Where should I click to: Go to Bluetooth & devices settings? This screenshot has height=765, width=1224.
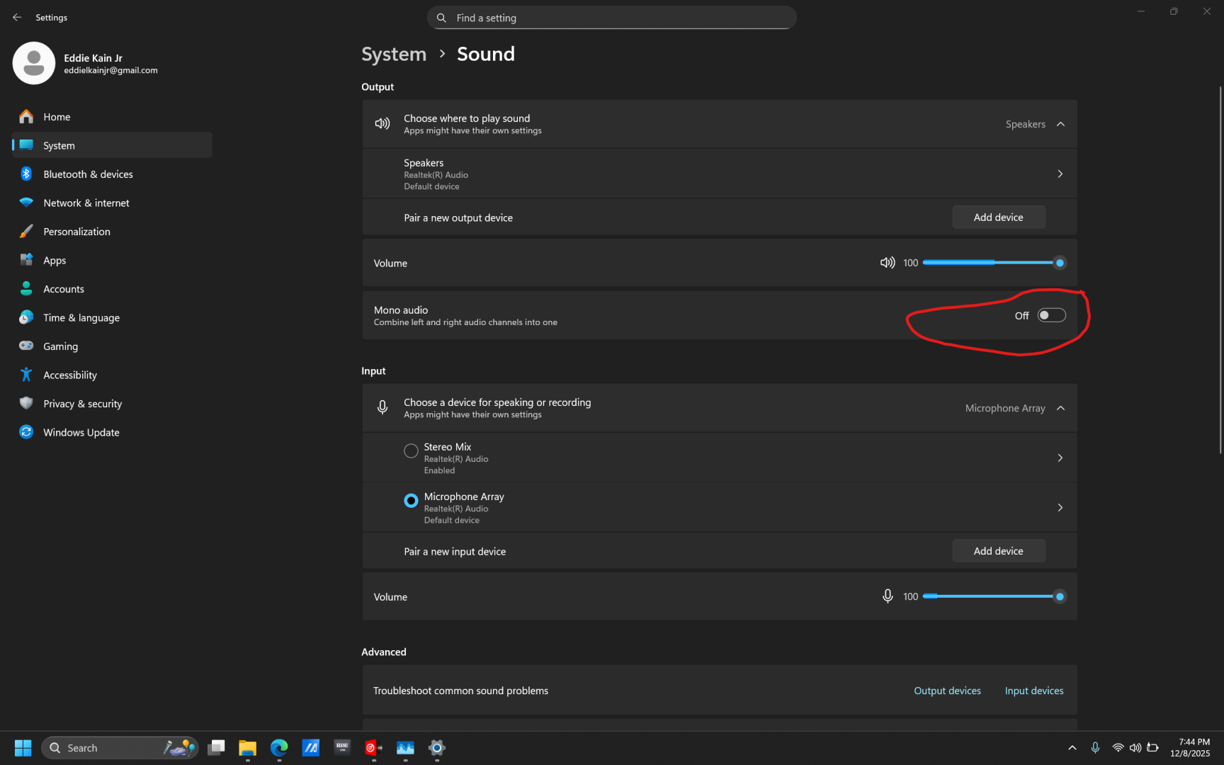88,174
